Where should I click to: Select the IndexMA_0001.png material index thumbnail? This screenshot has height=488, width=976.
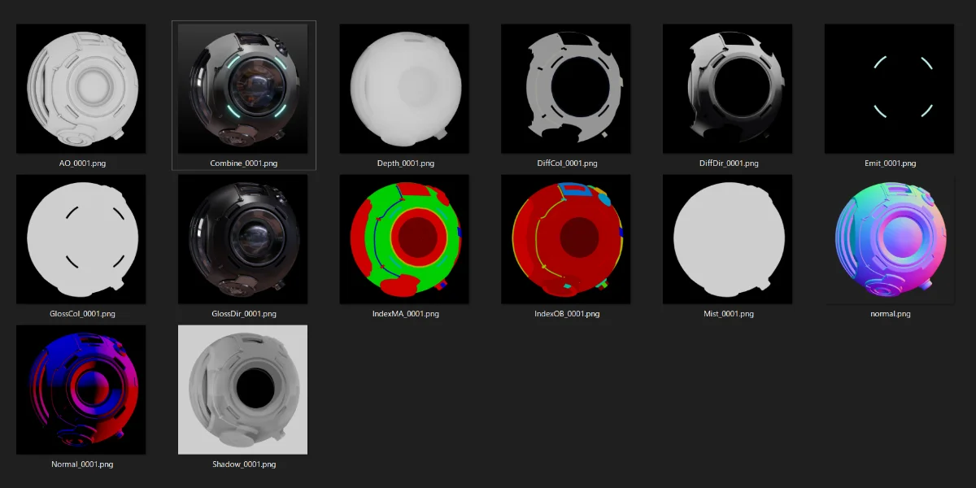click(404, 239)
